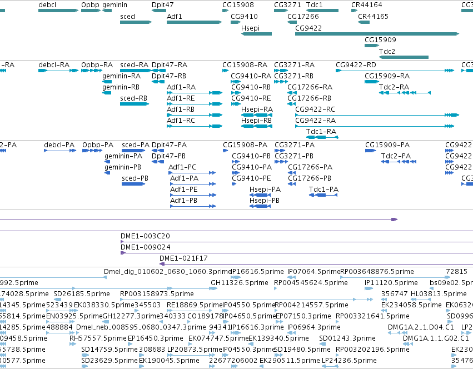This screenshot has height=369, width=473.
Task: Select the CG9410-PE protein feature
Action: click(234, 184)
